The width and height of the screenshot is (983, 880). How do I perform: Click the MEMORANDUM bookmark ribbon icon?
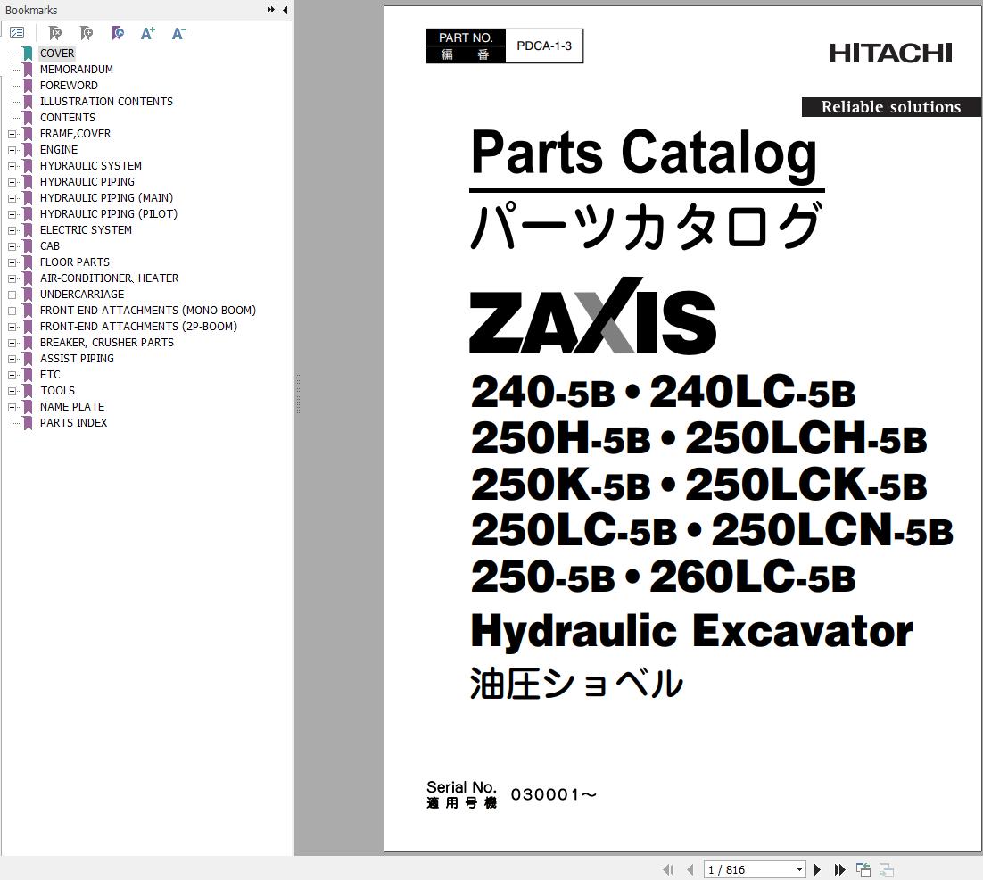(28, 69)
